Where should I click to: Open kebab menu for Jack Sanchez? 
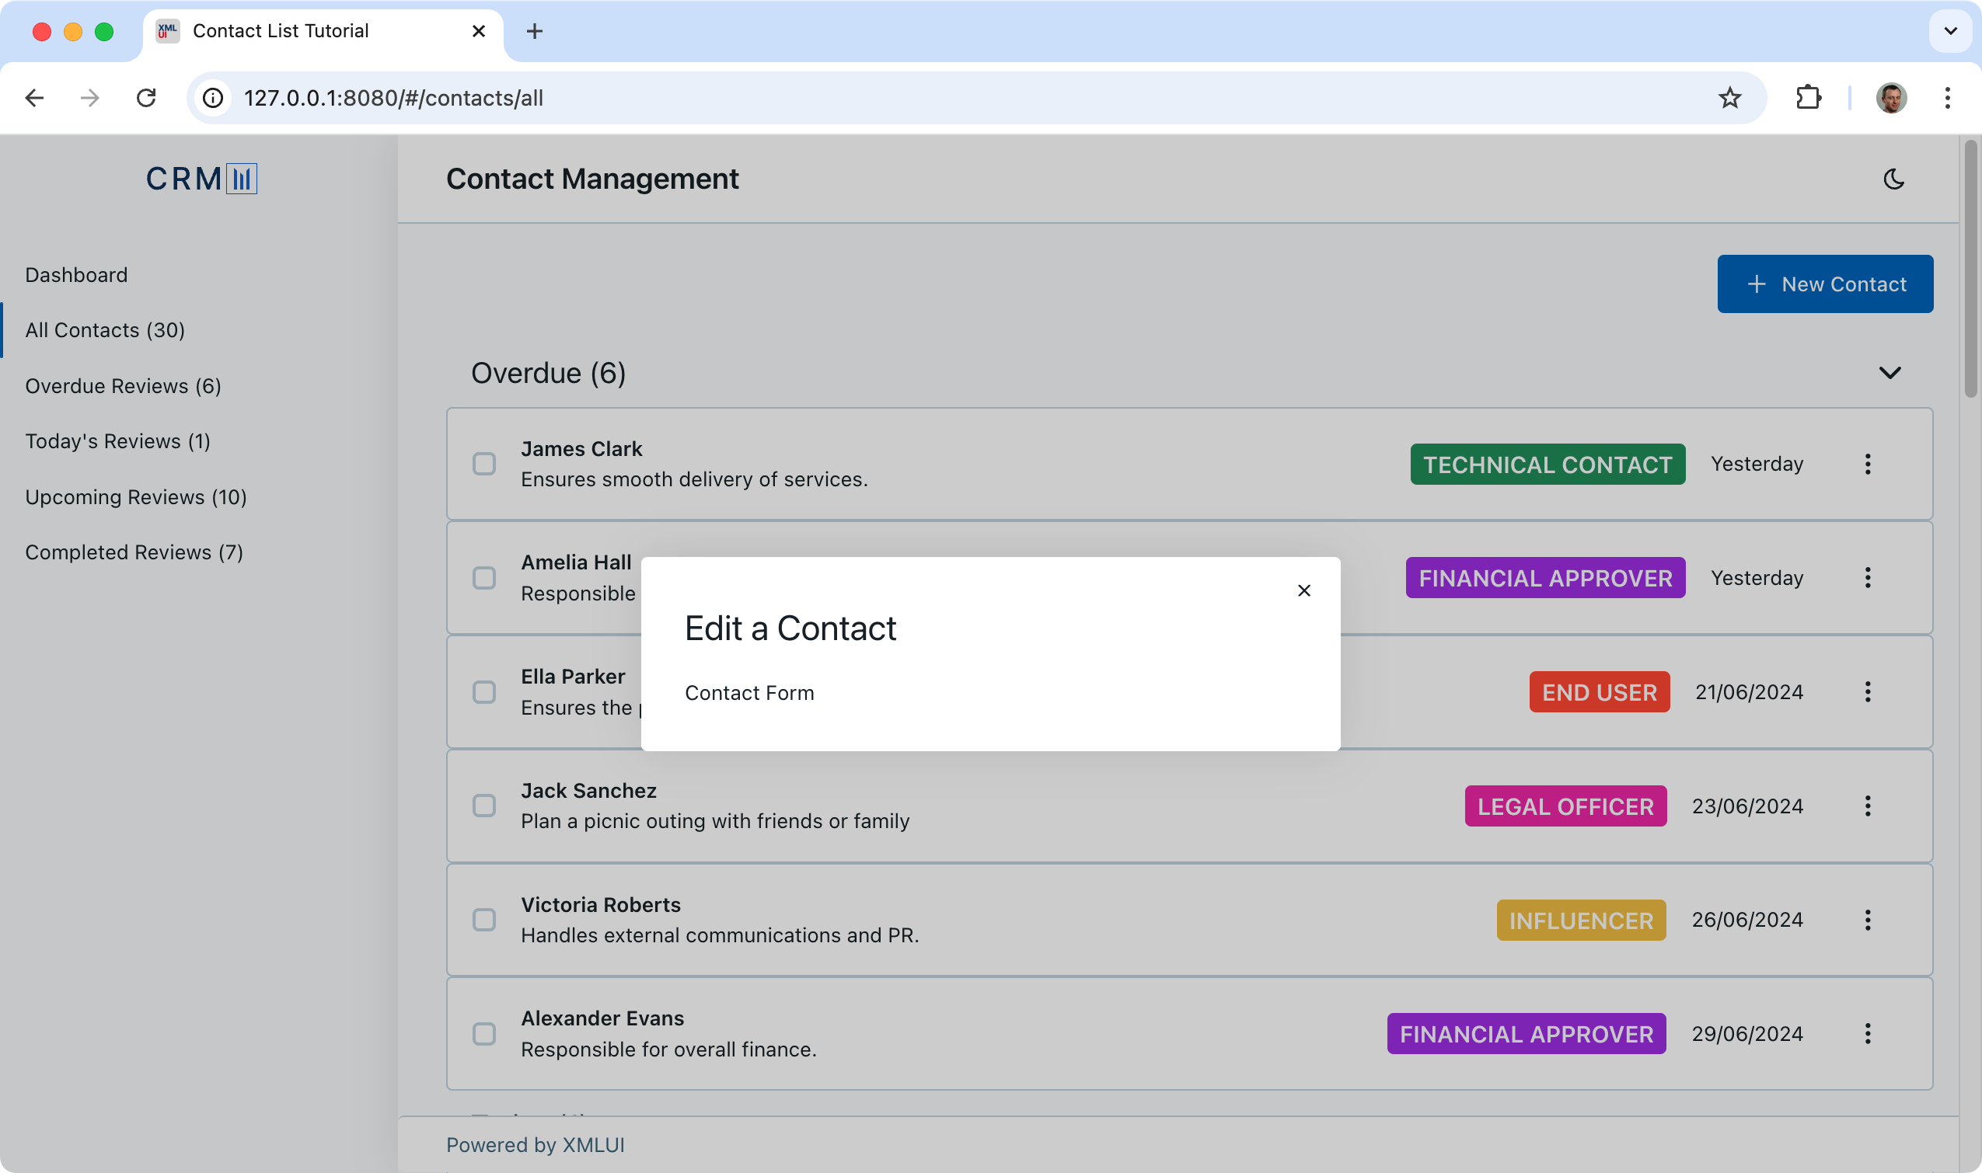1867,806
